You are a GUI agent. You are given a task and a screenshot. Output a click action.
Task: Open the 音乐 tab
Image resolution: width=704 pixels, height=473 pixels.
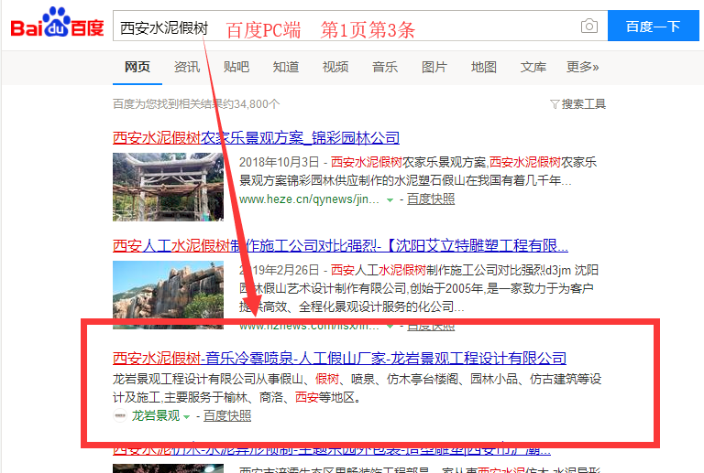[385, 67]
